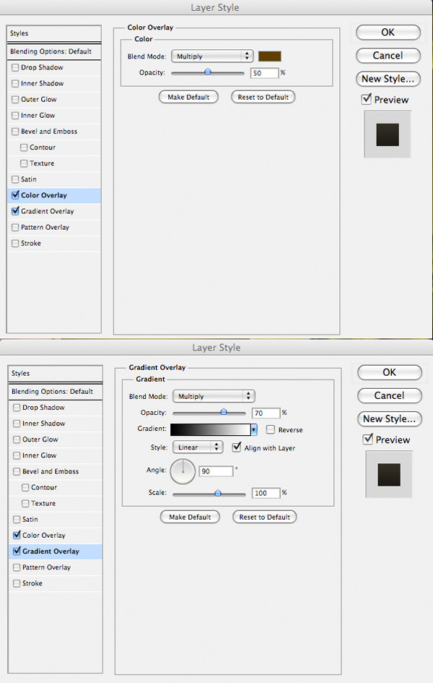
Task: Click the Angle dial control
Action: tap(183, 471)
